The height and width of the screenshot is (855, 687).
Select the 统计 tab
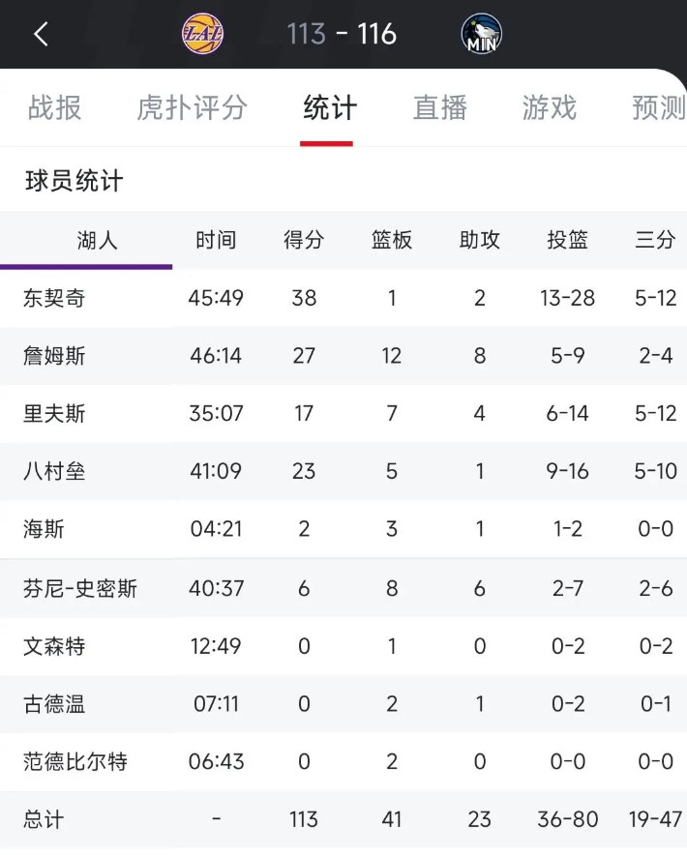[x=330, y=107]
